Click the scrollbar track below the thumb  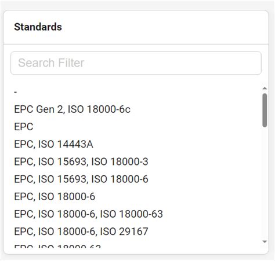point(265,183)
